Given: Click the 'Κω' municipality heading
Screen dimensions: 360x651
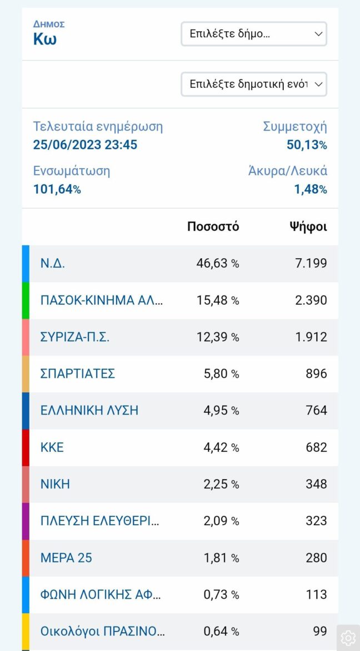Looking at the screenshot, I should point(45,40).
